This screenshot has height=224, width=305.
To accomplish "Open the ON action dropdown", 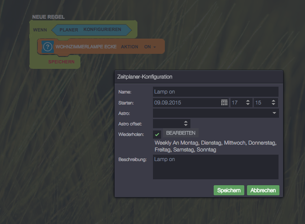I will [150, 47].
